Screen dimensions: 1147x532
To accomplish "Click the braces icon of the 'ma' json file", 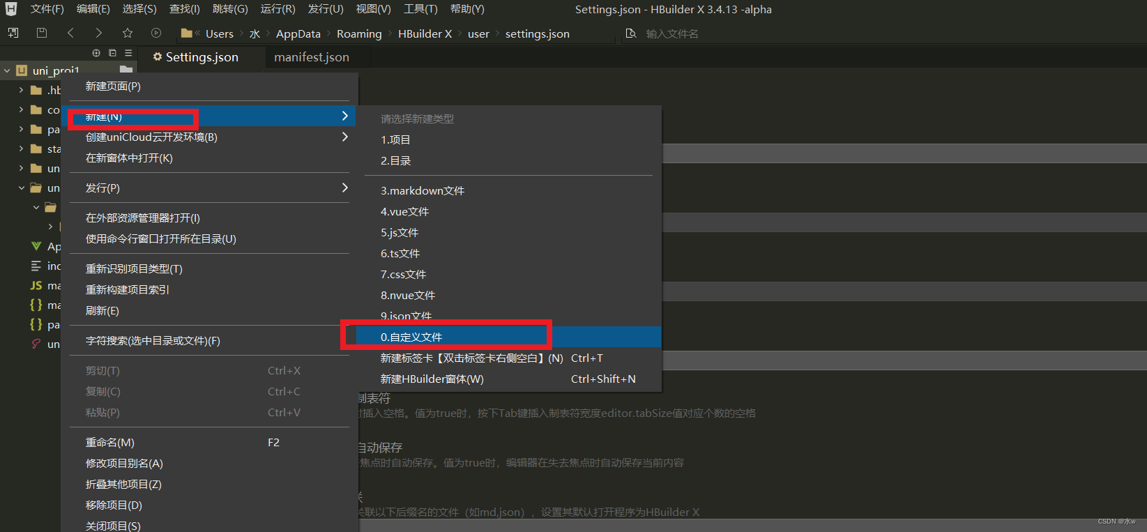I will [x=36, y=305].
